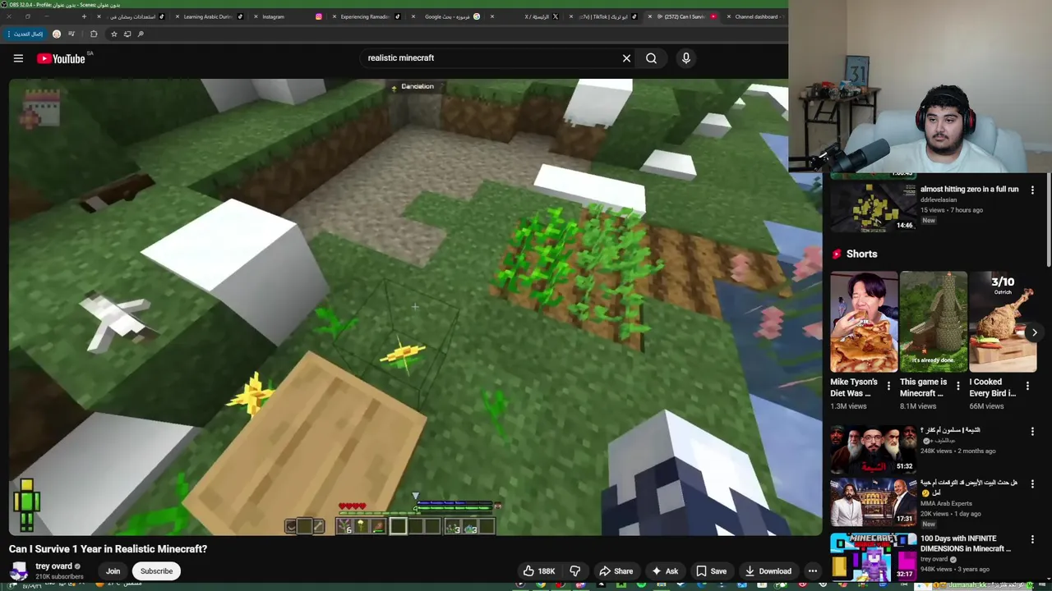The height and width of the screenshot is (591, 1052).
Task: Open the 51:32 sidebar video thumbnail
Action: coord(873,449)
